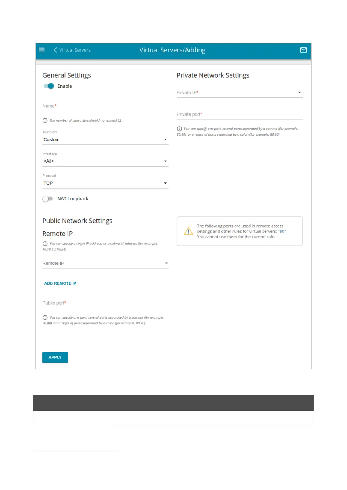Go back to Virtual Servers page
This screenshot has height=490, width=347.
pyautogui.click(x=75, y=50)
